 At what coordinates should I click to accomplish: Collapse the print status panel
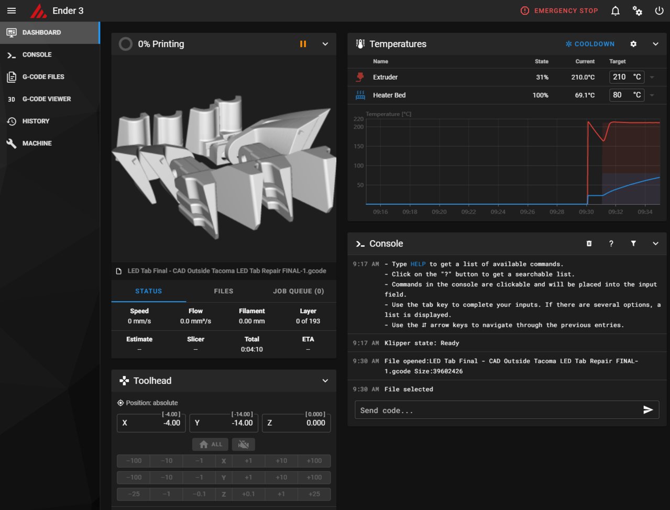pos(325,44)
